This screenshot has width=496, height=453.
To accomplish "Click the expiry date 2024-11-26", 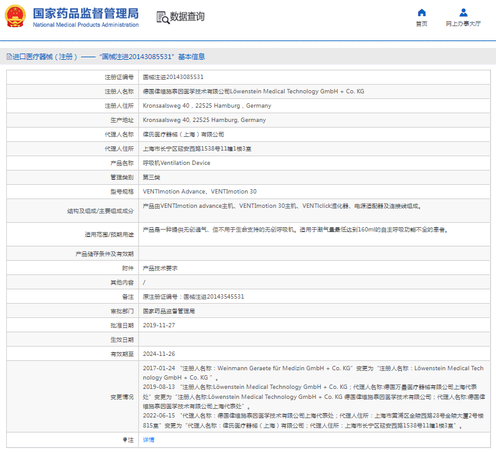I will [159, 354].
